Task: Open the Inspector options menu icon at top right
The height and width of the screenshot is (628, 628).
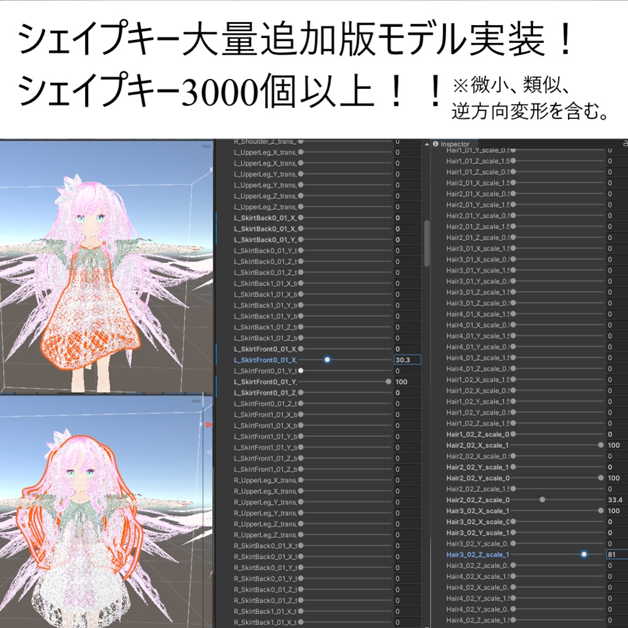Action: pos(624,142)
